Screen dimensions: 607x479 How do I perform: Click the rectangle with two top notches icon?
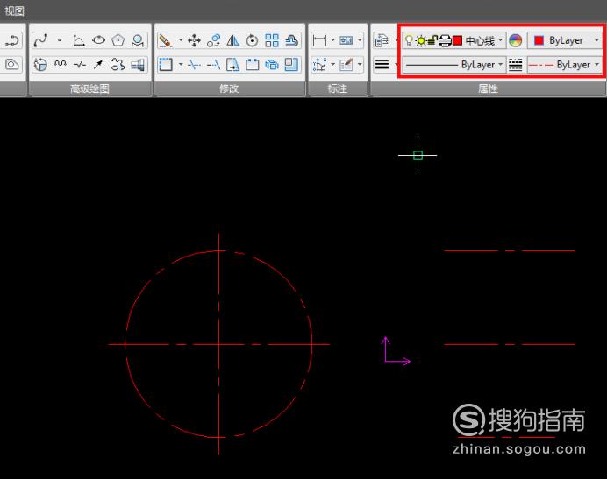(x=252, y=64)
